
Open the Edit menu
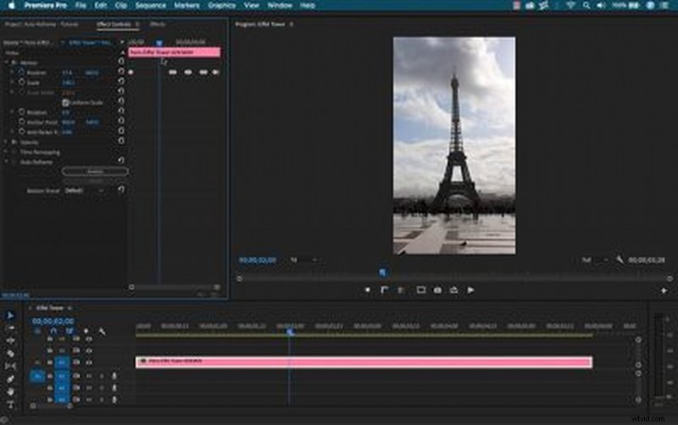(100, 6)
